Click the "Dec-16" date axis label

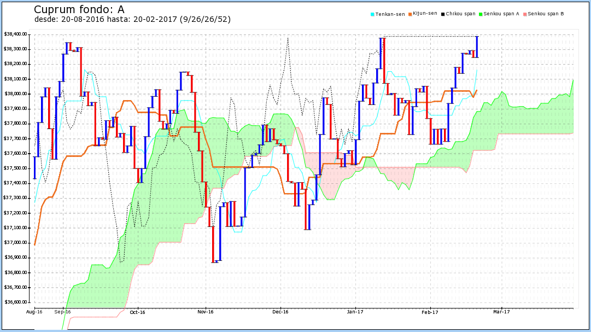pos(280,312)
